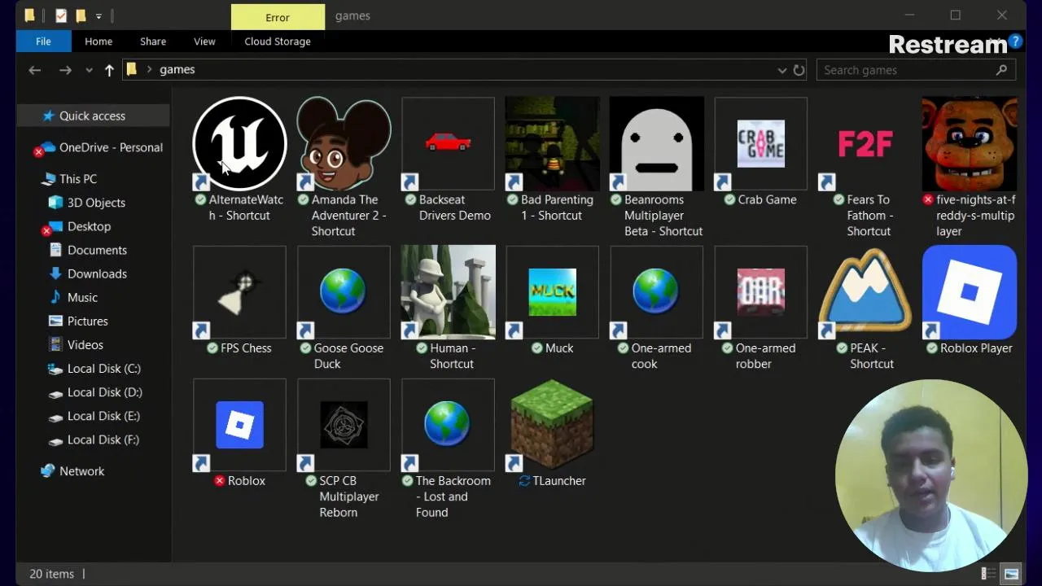Expand the address bar history dropdown

[781, 70]
